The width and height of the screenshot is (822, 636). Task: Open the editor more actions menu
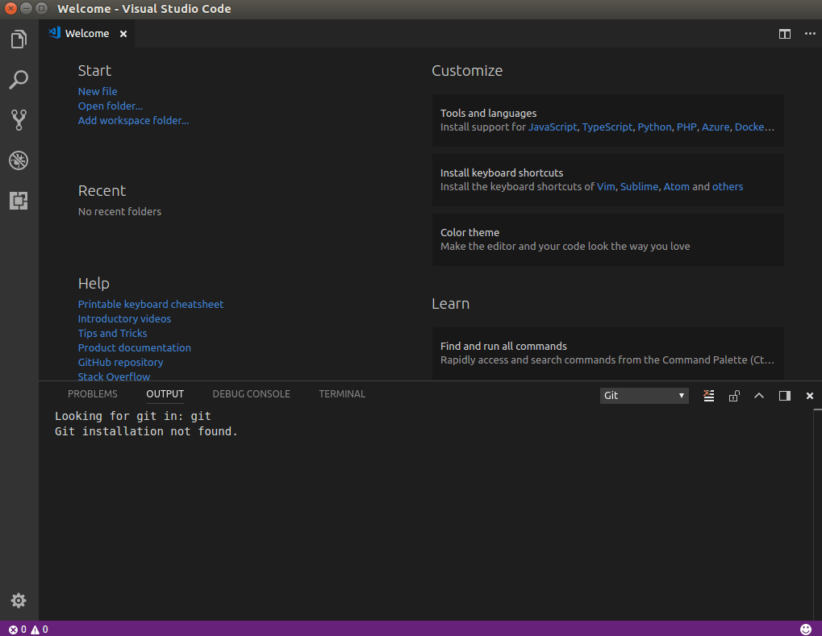click(x=810, y=34)
